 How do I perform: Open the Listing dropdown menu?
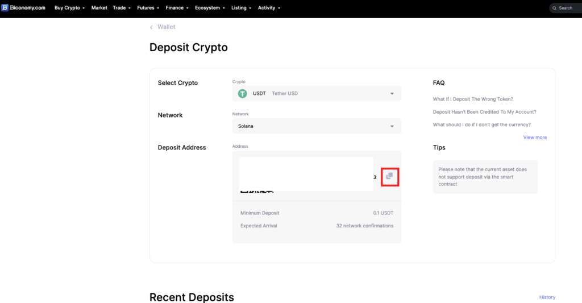click(x=241, y=8)
